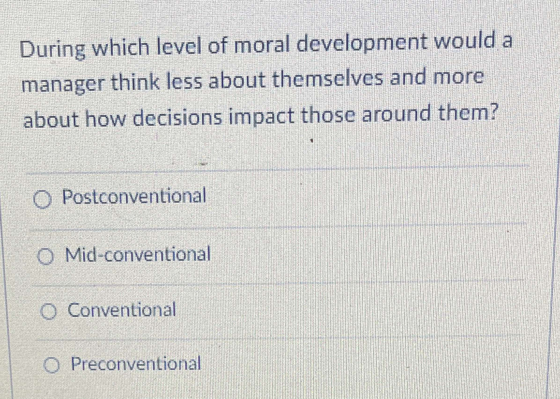Mark the circle next to Postconventional

point(43,198)
